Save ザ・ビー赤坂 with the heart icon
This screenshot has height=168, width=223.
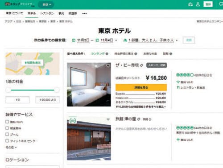click(x=108, y=66)
